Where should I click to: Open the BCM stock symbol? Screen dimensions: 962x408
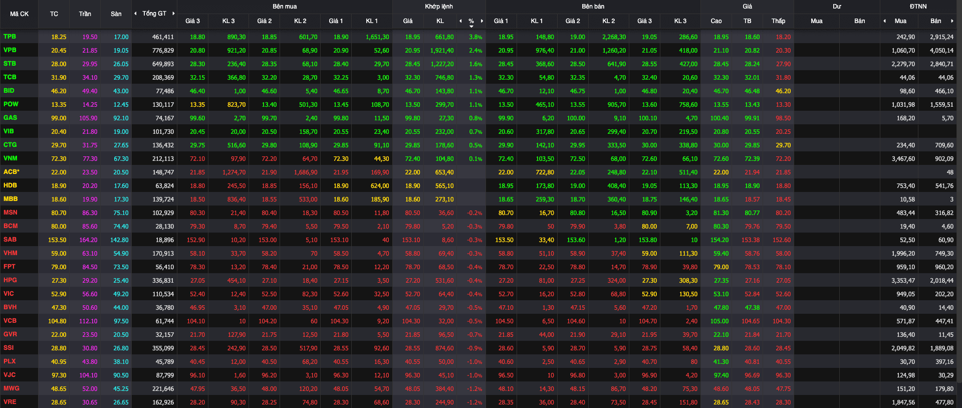pos(11,226)
